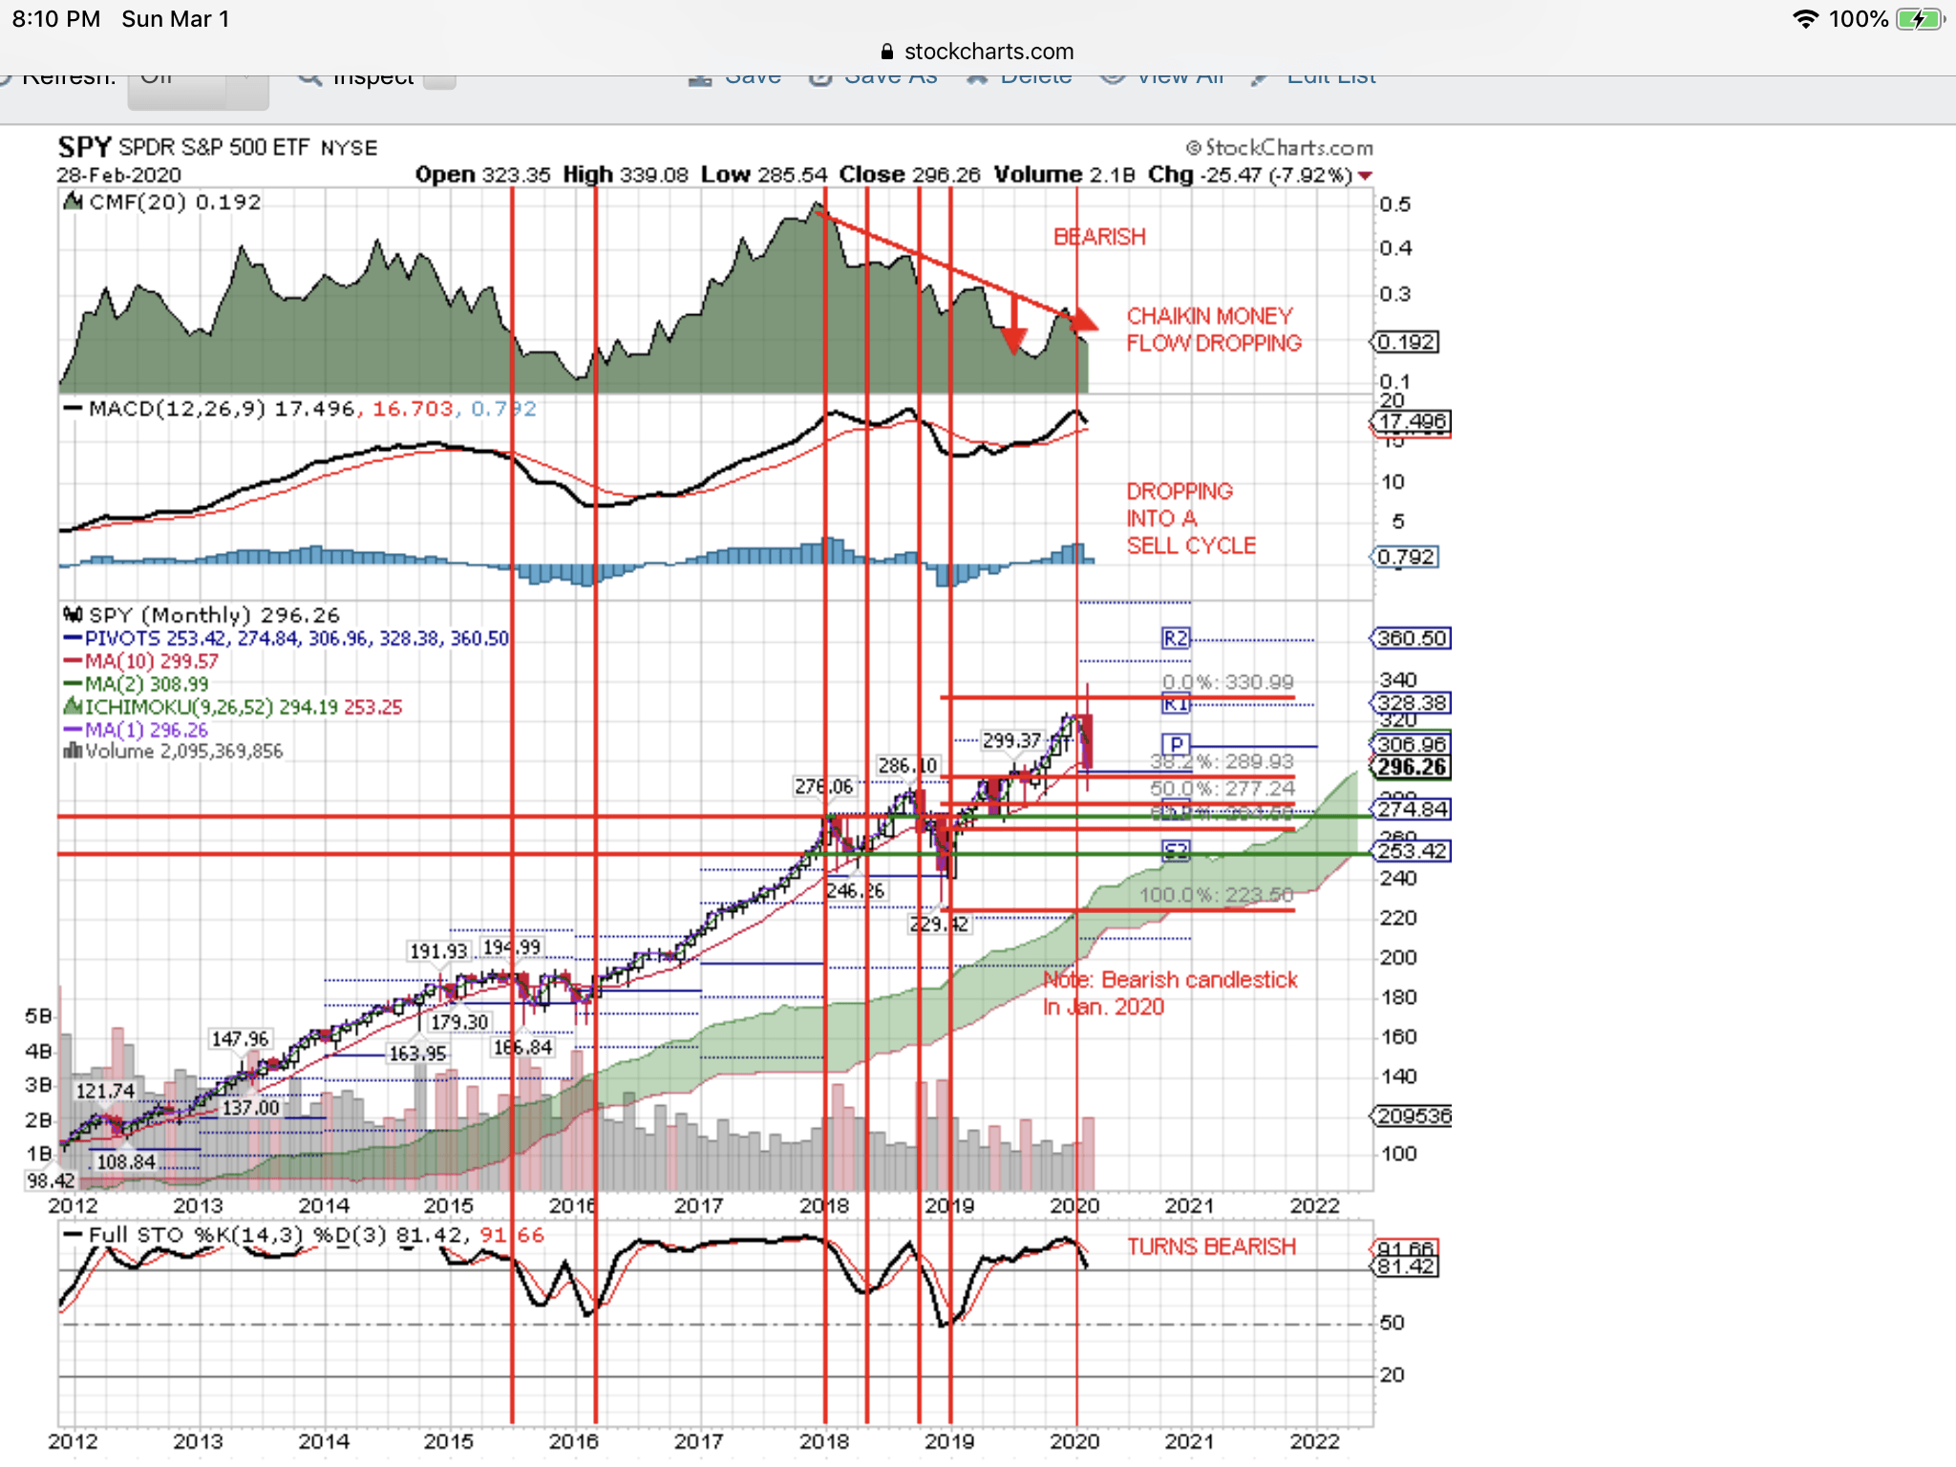Click the date 28-Feb-2020
The image size is (1956, 1467).
118,176
